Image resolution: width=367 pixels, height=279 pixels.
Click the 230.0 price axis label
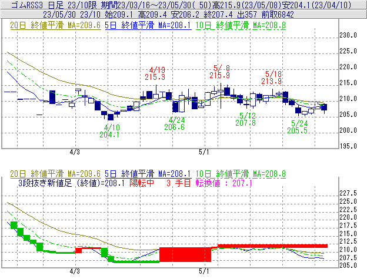(x=348, y=35)
